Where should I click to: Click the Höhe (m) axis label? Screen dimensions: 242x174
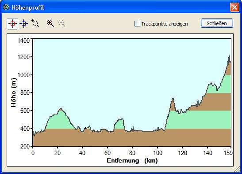click(13, 93)
